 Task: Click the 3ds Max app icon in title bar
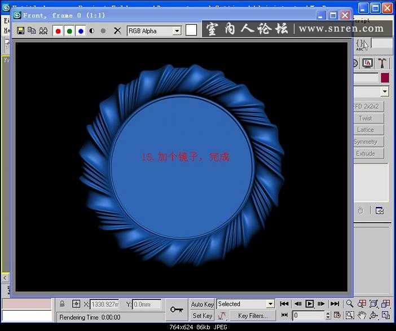[x=6, y=7]
